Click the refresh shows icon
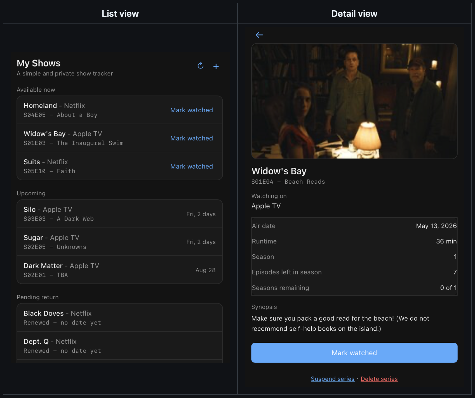The height and width of the screenshot is (398, 475). coord(201,66)
